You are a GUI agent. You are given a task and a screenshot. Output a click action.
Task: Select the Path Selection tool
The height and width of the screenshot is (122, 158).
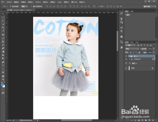pyautogui.click(x=3, y=69)
